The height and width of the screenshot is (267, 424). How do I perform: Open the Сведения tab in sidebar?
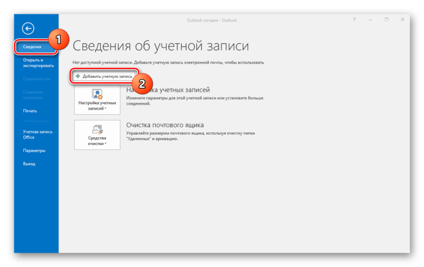(36, 47)
